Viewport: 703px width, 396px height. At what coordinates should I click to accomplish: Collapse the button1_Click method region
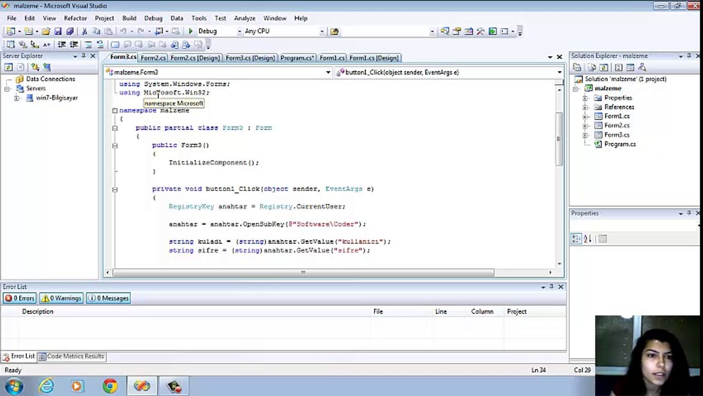(115, 189)
